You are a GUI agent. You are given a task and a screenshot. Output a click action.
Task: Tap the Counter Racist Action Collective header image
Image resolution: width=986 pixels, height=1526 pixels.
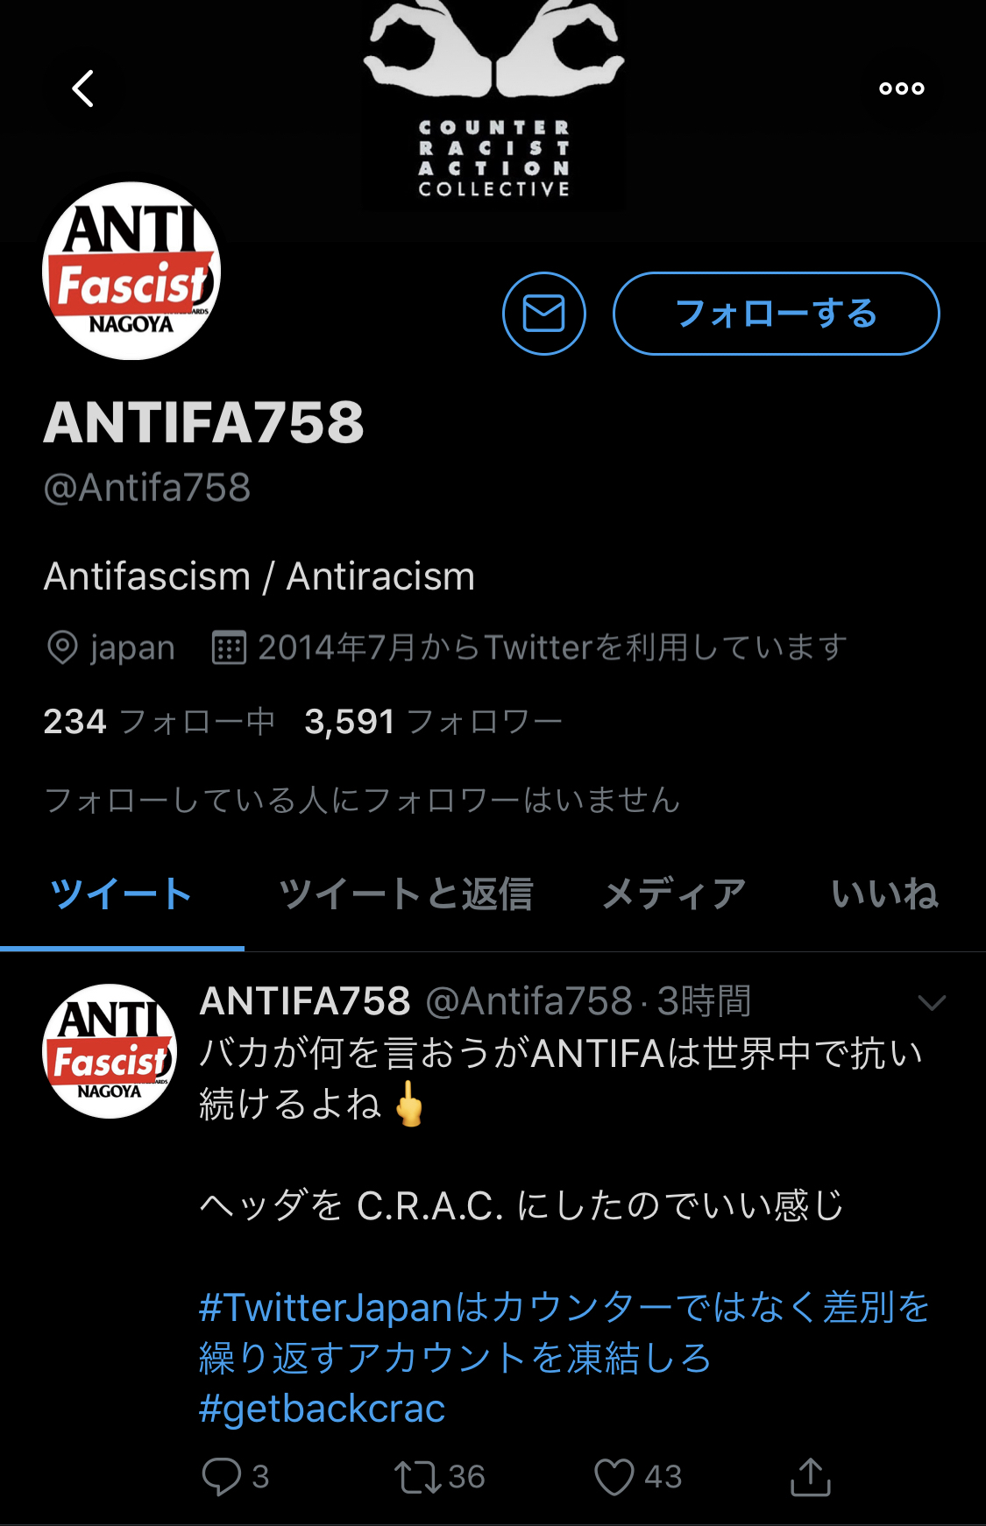[x=493, y=105]
